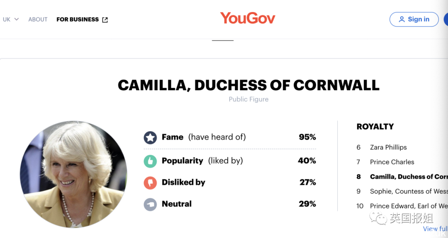Click the Royalty section heading

coord(375,127)
